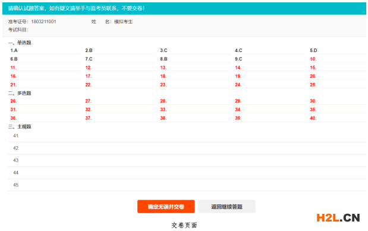This screenshot has width=368, height=231.
Task: Open multiple-choice question 27
Action: click(x=88, y=101)
